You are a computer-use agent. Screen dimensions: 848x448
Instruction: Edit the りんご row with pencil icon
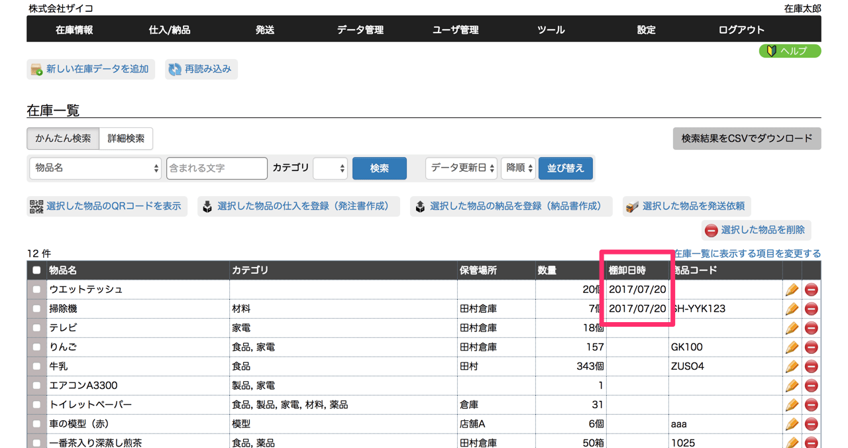point(792,347)
